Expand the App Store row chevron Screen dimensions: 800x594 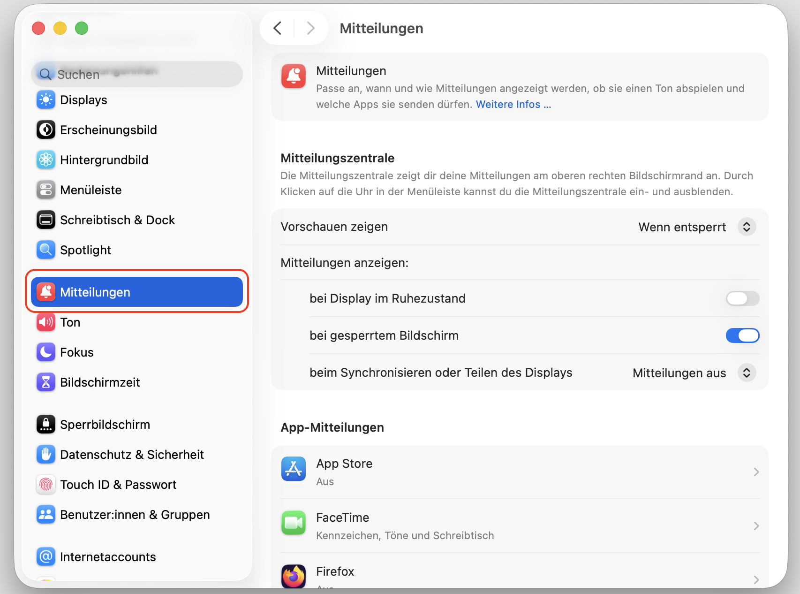click(x=756, y=472)
